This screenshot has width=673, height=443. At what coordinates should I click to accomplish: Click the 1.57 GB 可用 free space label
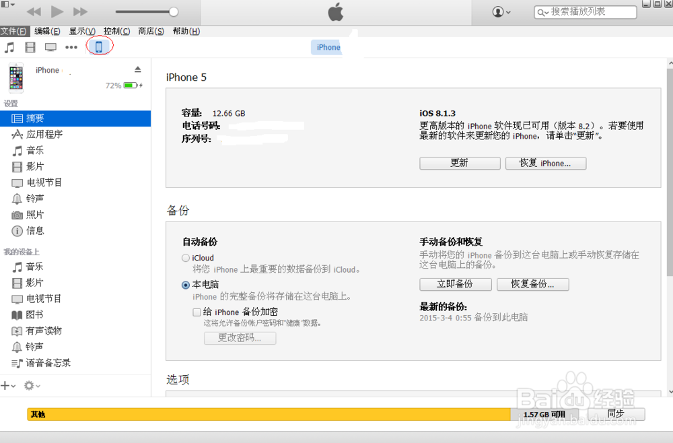click(544, 414)
